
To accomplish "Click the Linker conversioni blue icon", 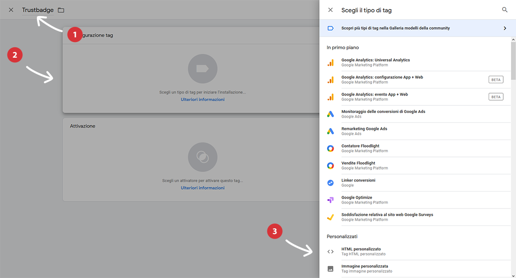I will 330,182.
